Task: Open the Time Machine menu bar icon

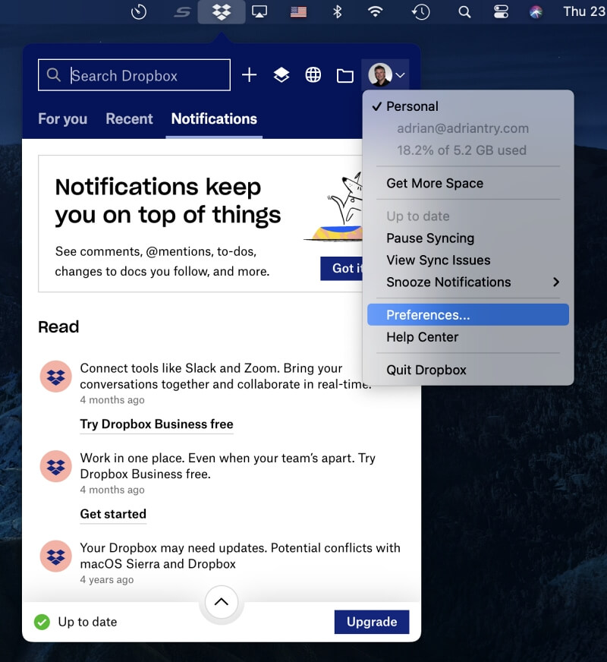Action: [420, 12]
